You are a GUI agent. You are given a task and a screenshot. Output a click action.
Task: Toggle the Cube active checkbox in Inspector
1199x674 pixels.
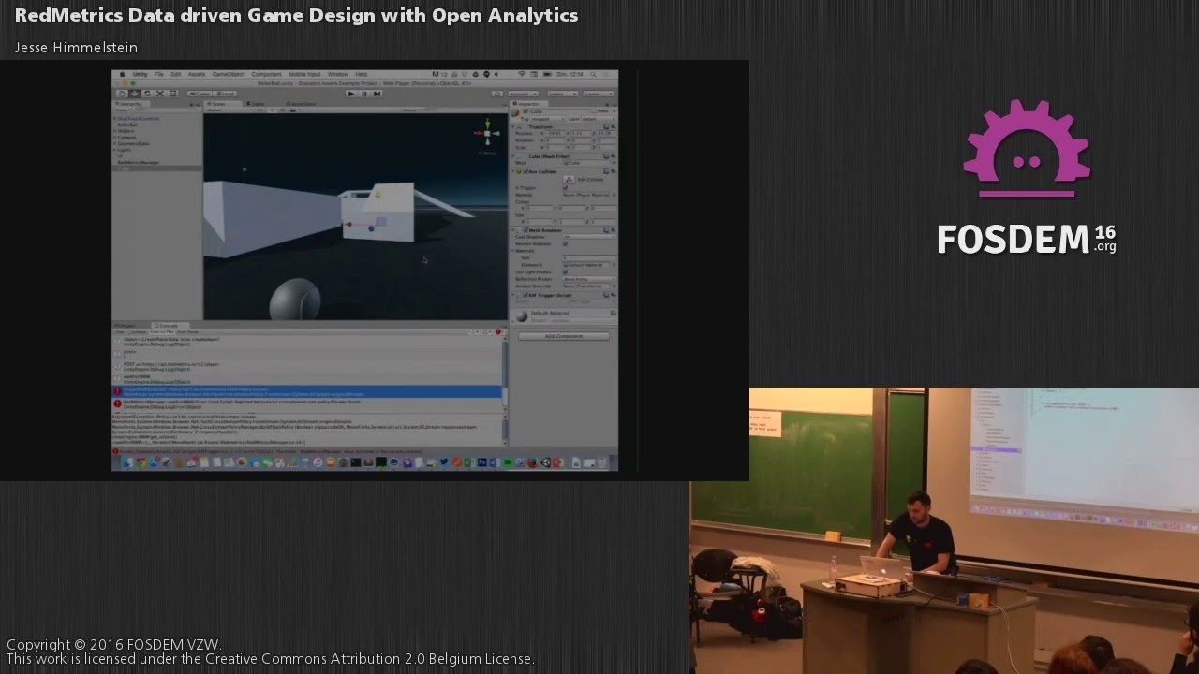click(x=525, y=110)
